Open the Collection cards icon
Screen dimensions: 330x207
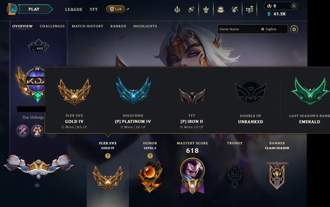191,9
